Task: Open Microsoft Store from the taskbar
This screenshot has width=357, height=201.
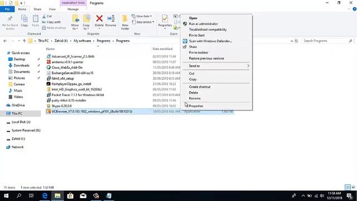Action: pos(70,196)
